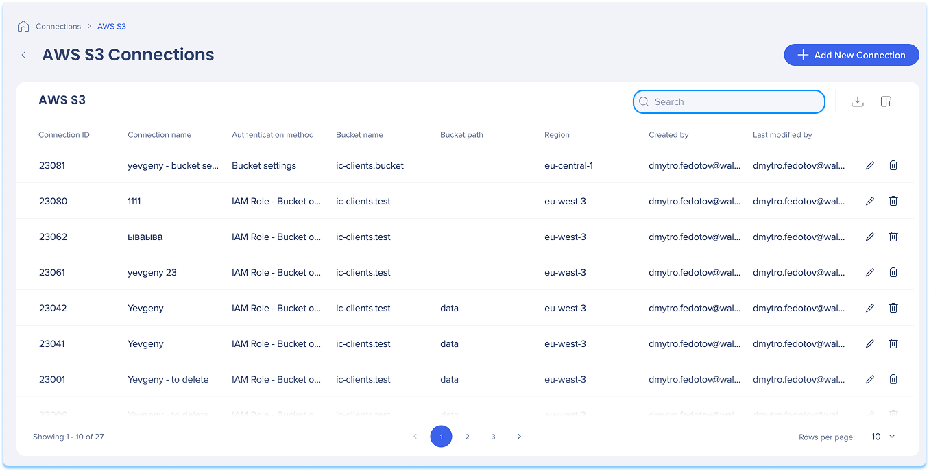Screen dimensions: 929x471
Task: Click the 'AWS S3' table title
Action: point(62,100)
